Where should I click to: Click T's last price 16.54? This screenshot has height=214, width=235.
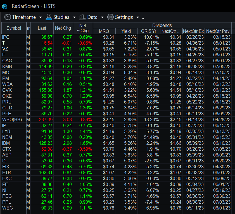(x=47, y=43)
